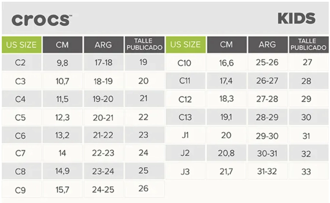Select published size 26 cell
The height and width of the screenshot is (203, 330).
[143, 189]
